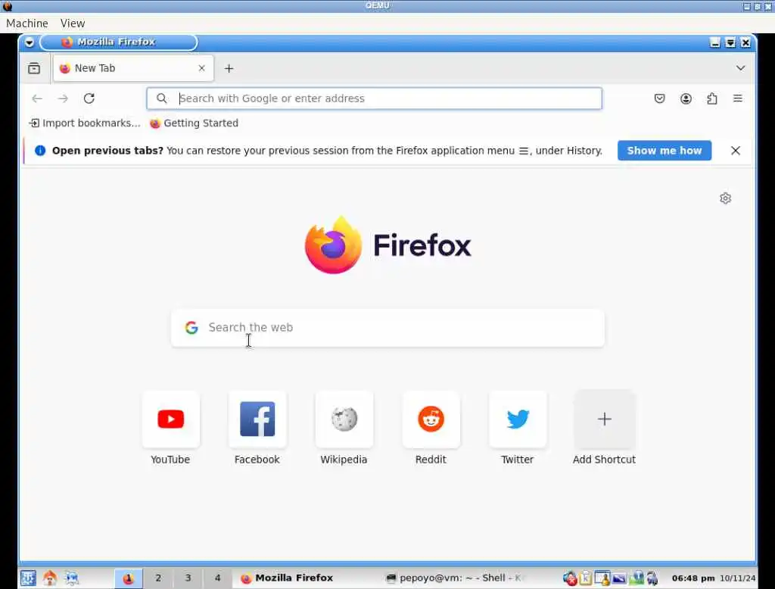This screenshot has width=775, height=589.
Task: Click the Show me how button
Action: (665, 151)
